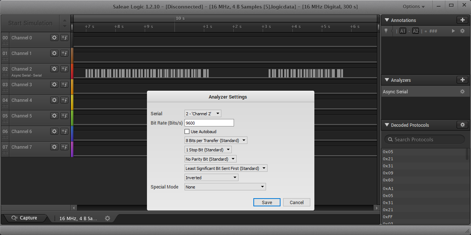Click the +1 s timeline marker

pyautogui.click(x=207, y=26)
